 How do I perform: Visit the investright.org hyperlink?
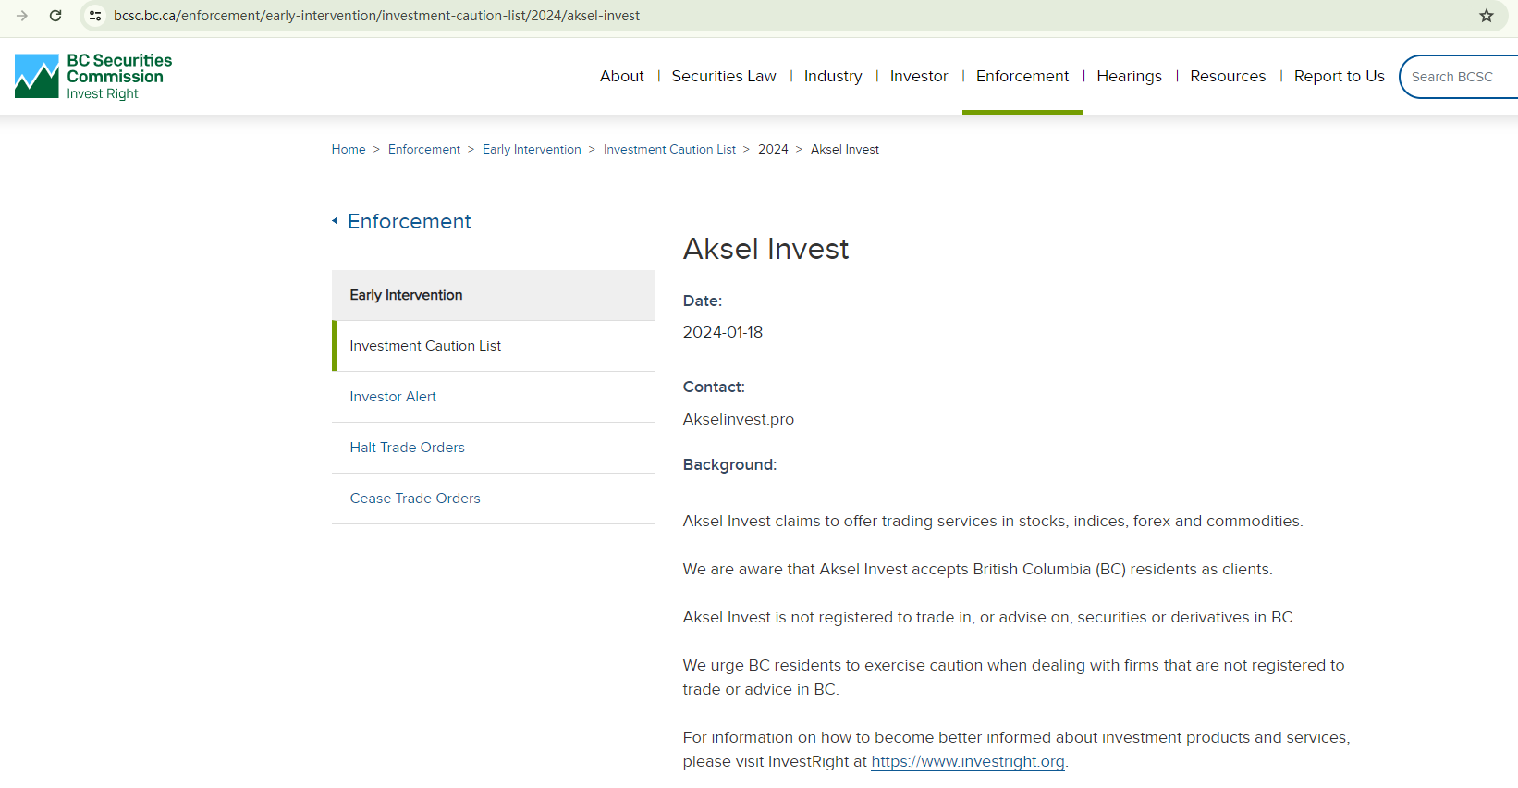click(967, 761)
